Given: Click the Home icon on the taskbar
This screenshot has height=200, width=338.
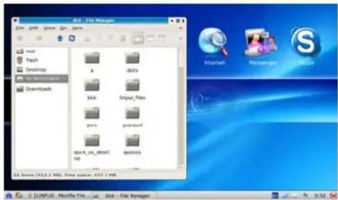Looking at the screenshot, I should pos(9,195).
